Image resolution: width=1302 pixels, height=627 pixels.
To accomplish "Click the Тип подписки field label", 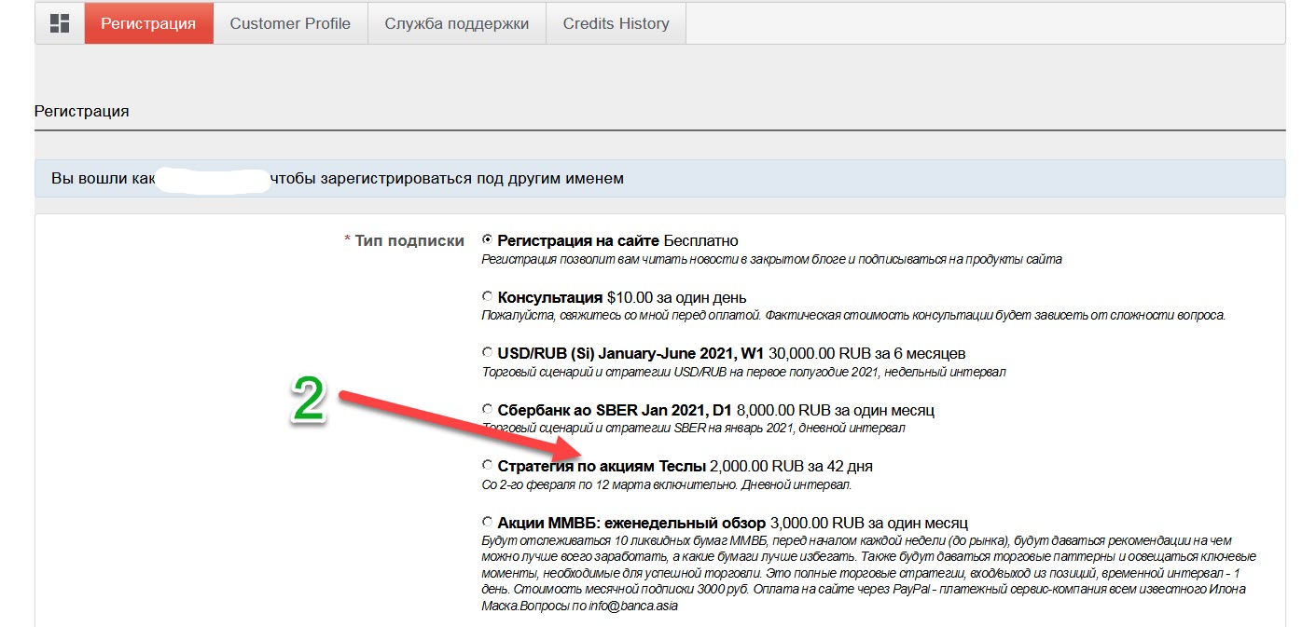I will [409, 240].
